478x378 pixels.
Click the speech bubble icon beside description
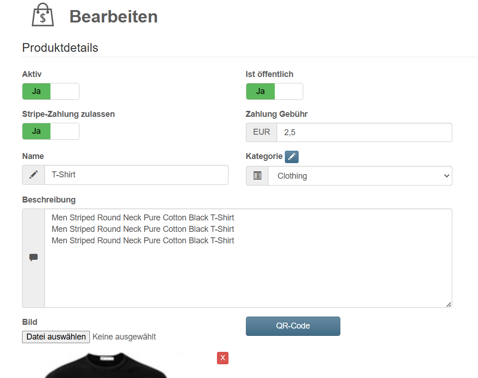point(33,257)
